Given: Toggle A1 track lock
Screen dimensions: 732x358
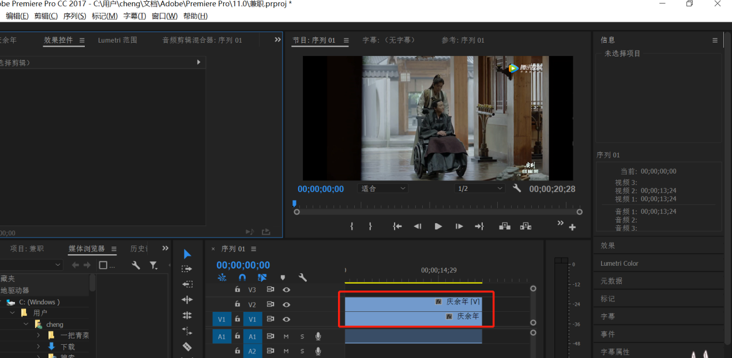Looking at the screenshot, I should click(237, 336).
